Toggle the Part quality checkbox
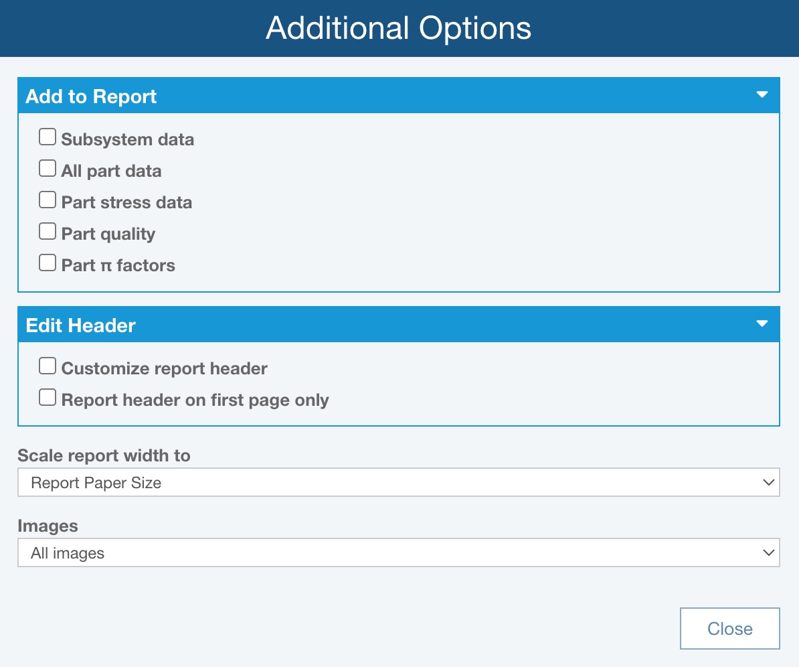The width and height of the screenshot is (799, 667). (47, 232)
